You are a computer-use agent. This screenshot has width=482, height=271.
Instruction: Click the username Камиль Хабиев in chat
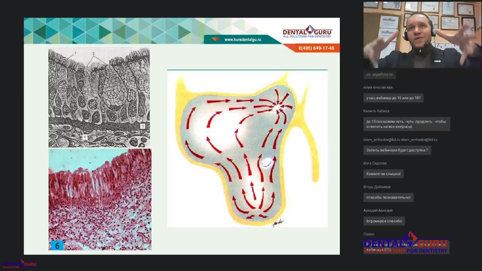376,111
